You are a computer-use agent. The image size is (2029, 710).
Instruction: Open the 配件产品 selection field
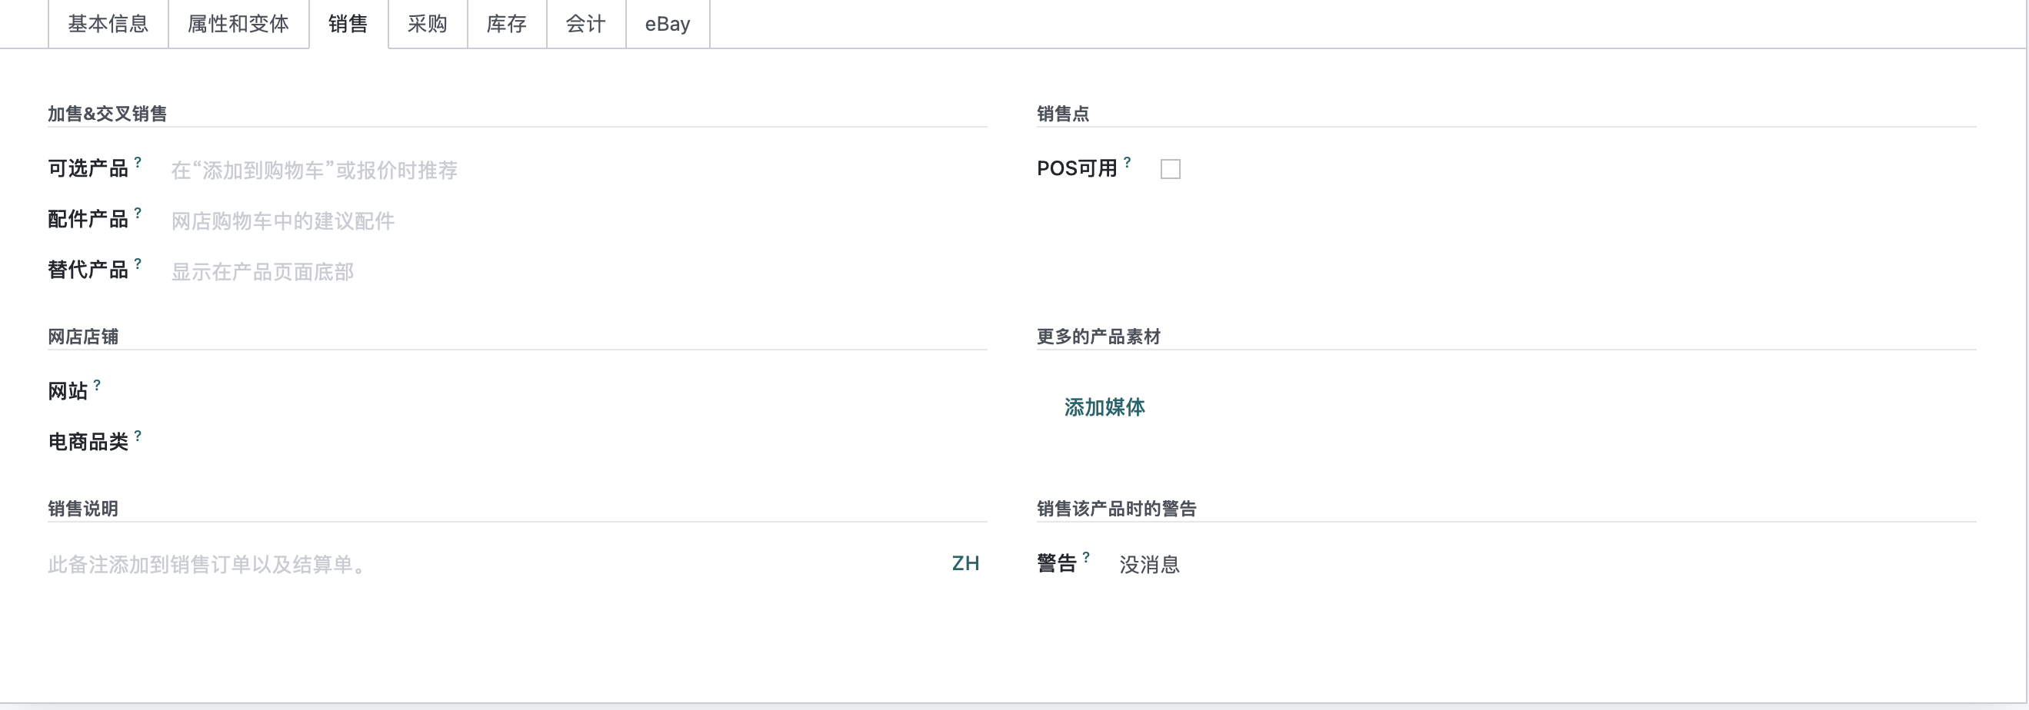pyautogui.click(x=578, y=221)
